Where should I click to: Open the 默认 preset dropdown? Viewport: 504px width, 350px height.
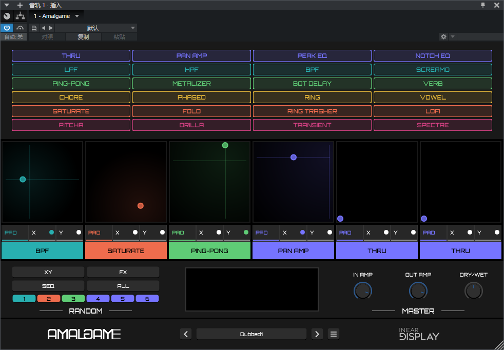96,28
